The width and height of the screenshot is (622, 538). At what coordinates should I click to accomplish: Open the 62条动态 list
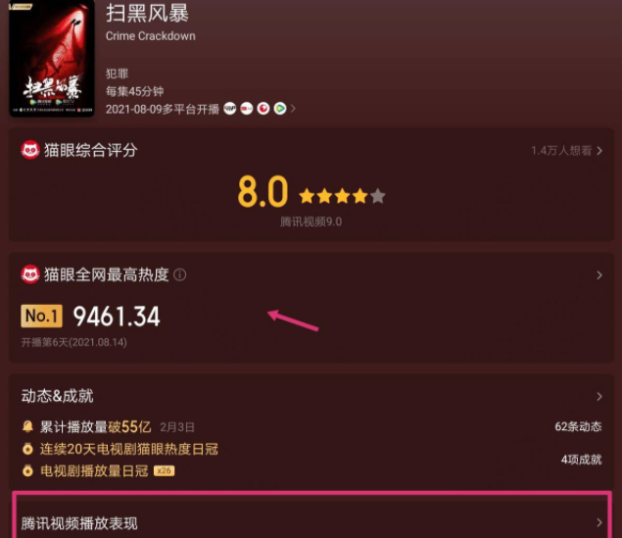[x=578, y=427]
